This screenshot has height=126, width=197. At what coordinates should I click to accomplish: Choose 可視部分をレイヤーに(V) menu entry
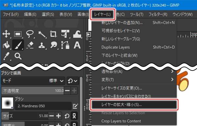point(134,31)
